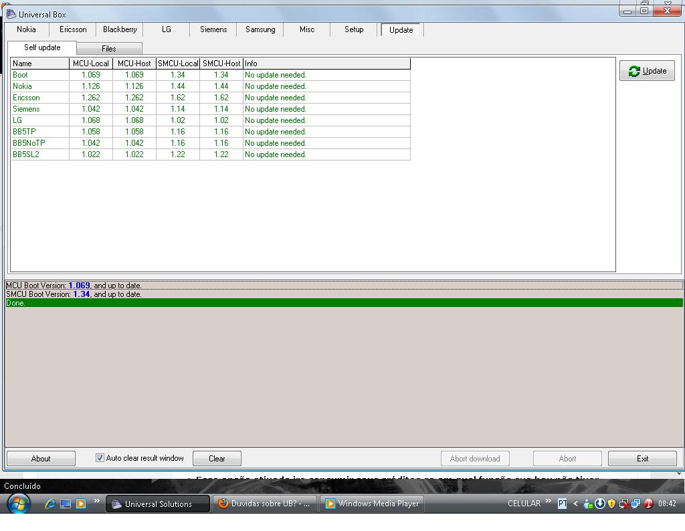Select the Update tab

(x=401, y=29)
